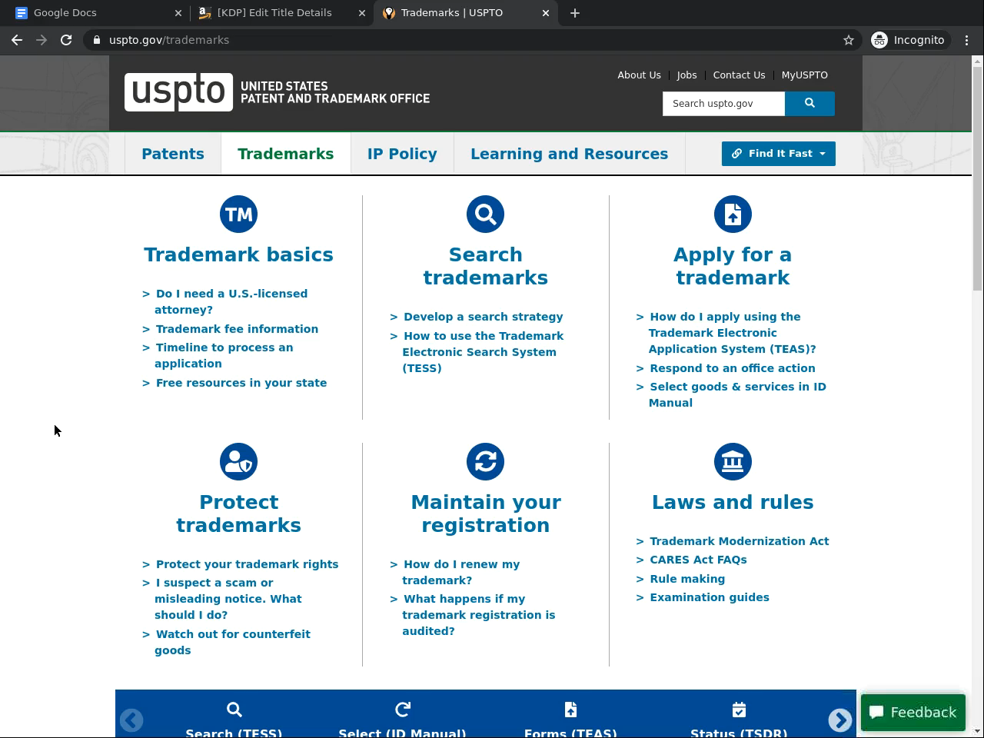Open the Learning and Resources menu
The width and height of the screenshot is (984, 738).
coord(570,154)
